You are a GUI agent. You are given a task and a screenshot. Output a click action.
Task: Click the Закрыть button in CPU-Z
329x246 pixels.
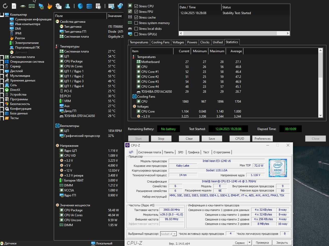point(282,243)
